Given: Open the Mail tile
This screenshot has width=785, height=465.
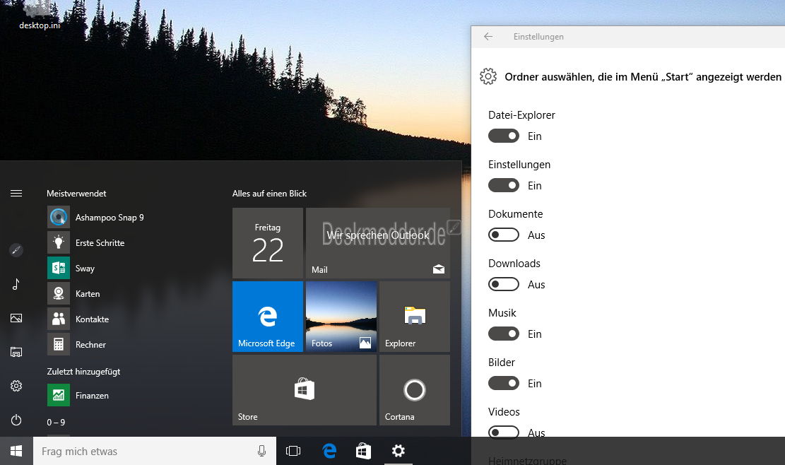Looking at the screenshot, I should 378,243.
